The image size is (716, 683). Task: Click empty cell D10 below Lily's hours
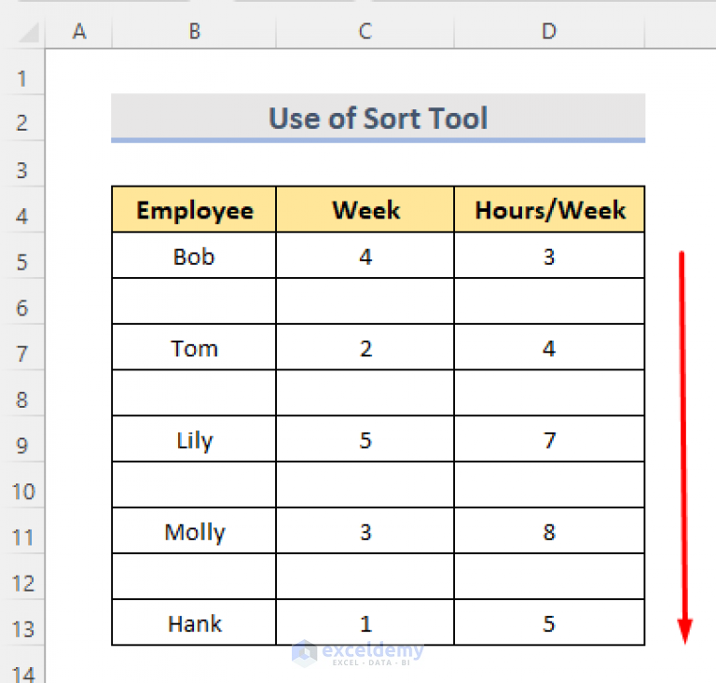point(549,485)
